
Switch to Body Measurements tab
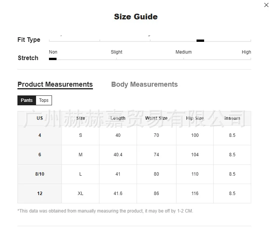(x=144, y=84)
